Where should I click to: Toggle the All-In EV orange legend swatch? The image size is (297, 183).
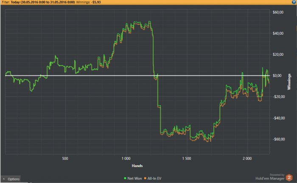145,178
